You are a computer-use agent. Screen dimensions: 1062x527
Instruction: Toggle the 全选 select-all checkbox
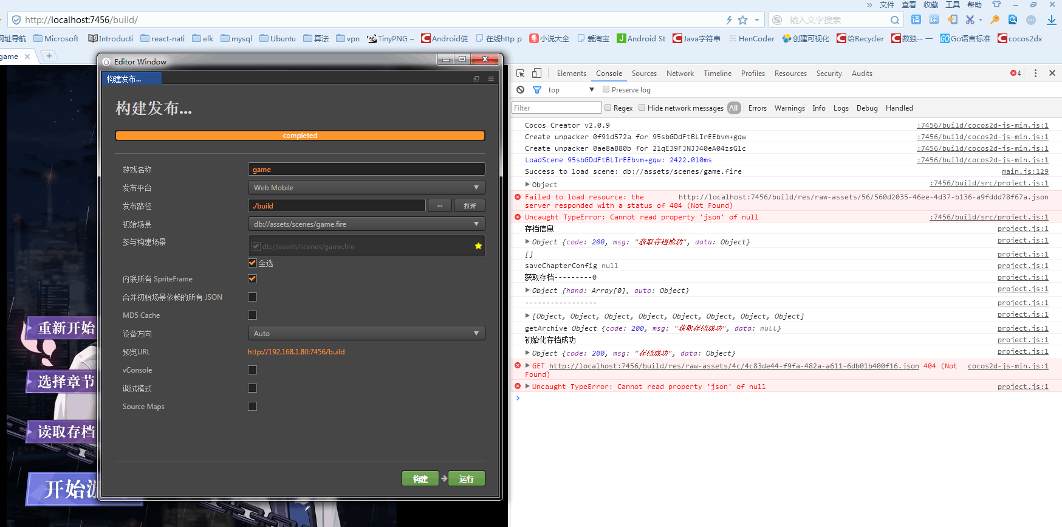coord(252,263)
